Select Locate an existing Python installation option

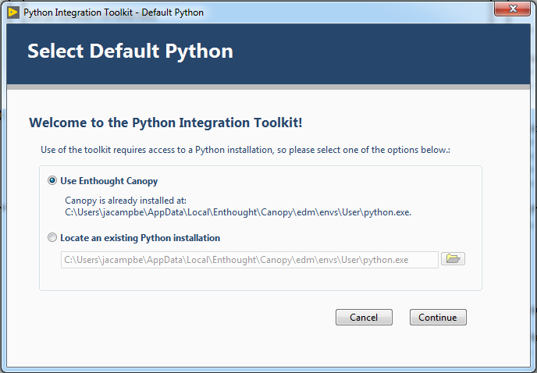(52, 237)
